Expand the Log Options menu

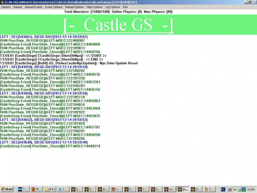click(112, 7)
